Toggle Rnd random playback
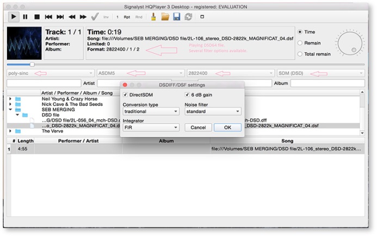 [x=139, y=17]
